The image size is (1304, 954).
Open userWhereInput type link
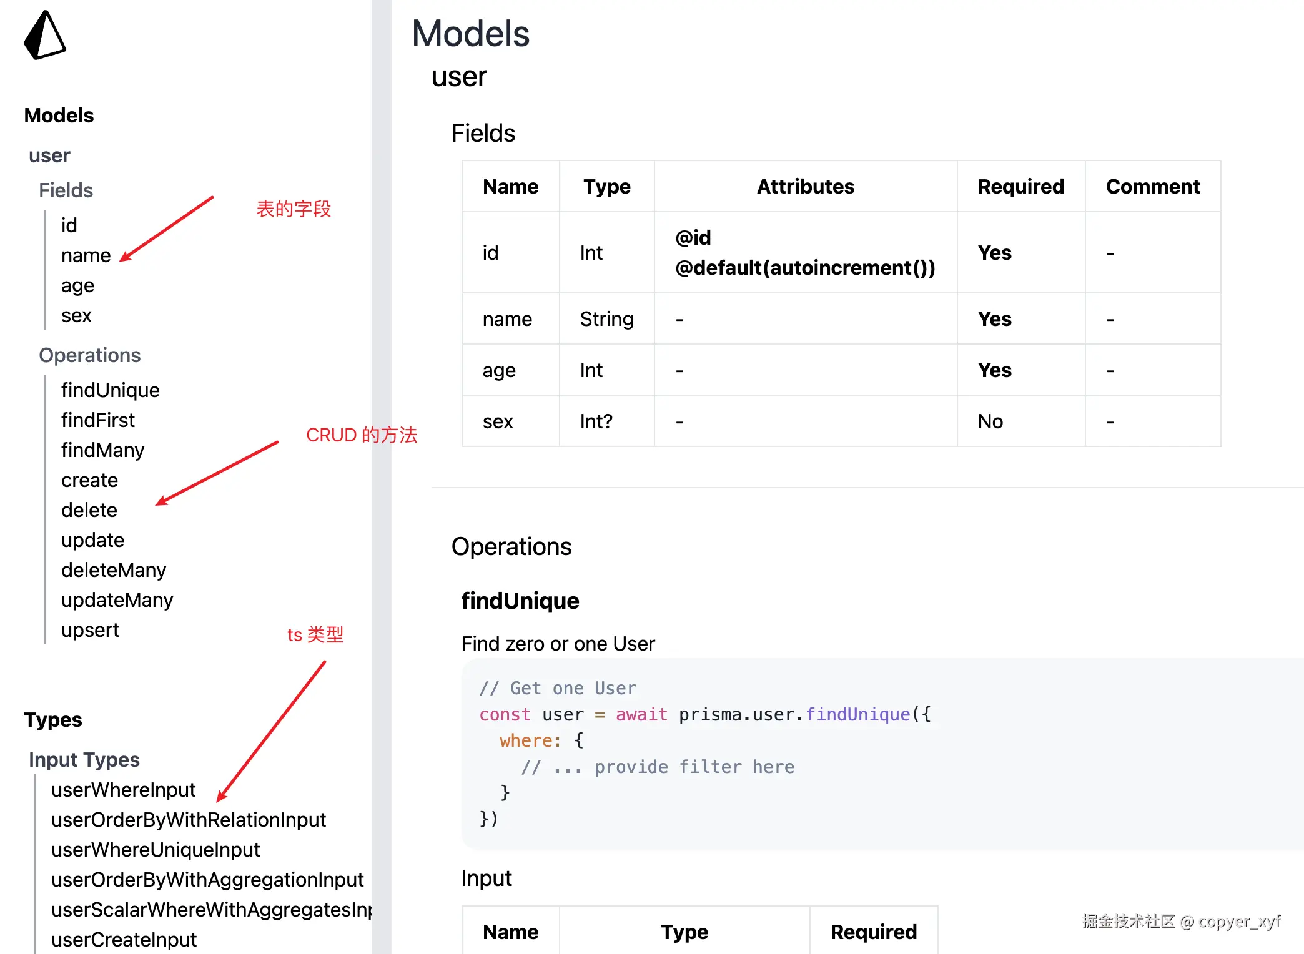123,790
